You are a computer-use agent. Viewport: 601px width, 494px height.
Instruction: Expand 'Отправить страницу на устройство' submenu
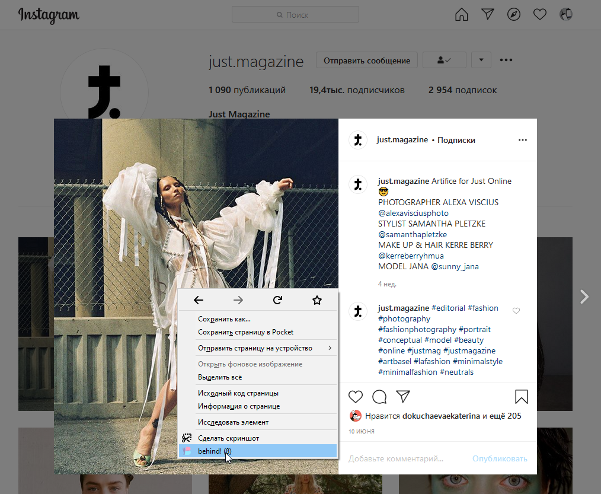(x=258, y=348)
